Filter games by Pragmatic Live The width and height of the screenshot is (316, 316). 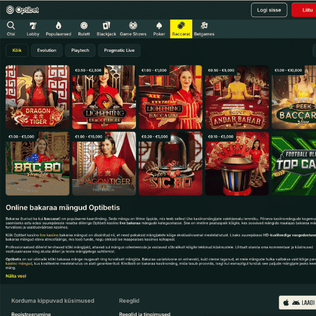119,51
